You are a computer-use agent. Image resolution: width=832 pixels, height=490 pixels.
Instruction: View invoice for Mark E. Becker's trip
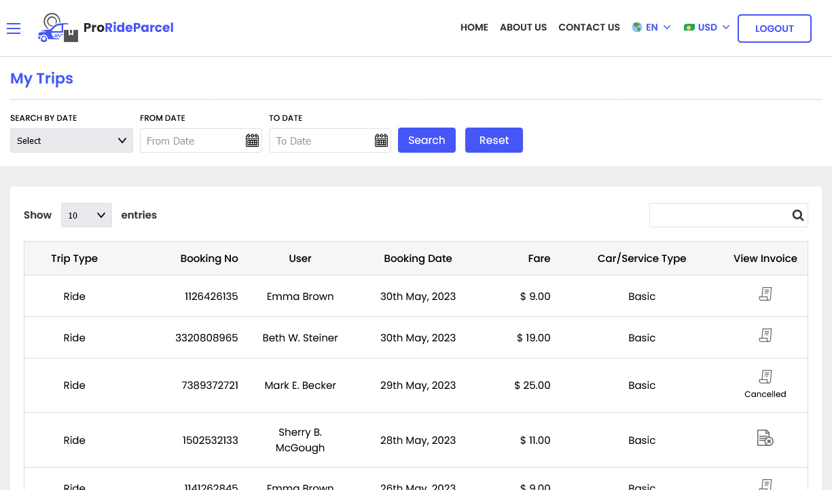[x=765, y=377]
